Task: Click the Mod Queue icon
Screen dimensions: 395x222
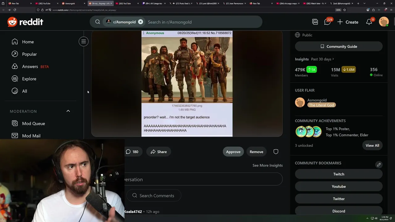Action: (x=15, y=123)
